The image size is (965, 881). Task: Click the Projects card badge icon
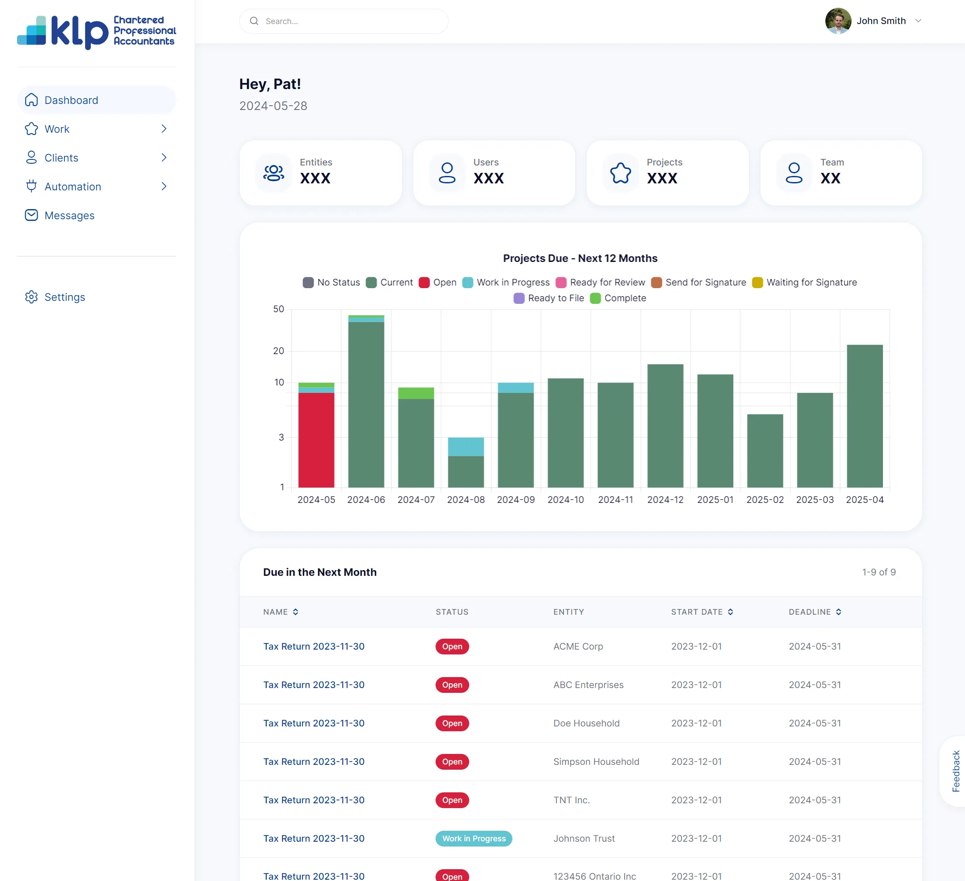(620, 173)
